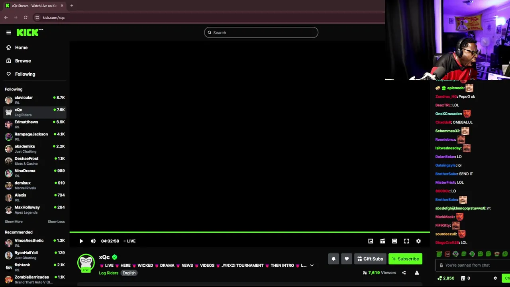Reload the page in browser
The width and height of the screenshot is (510, 287).
[25, 18]
